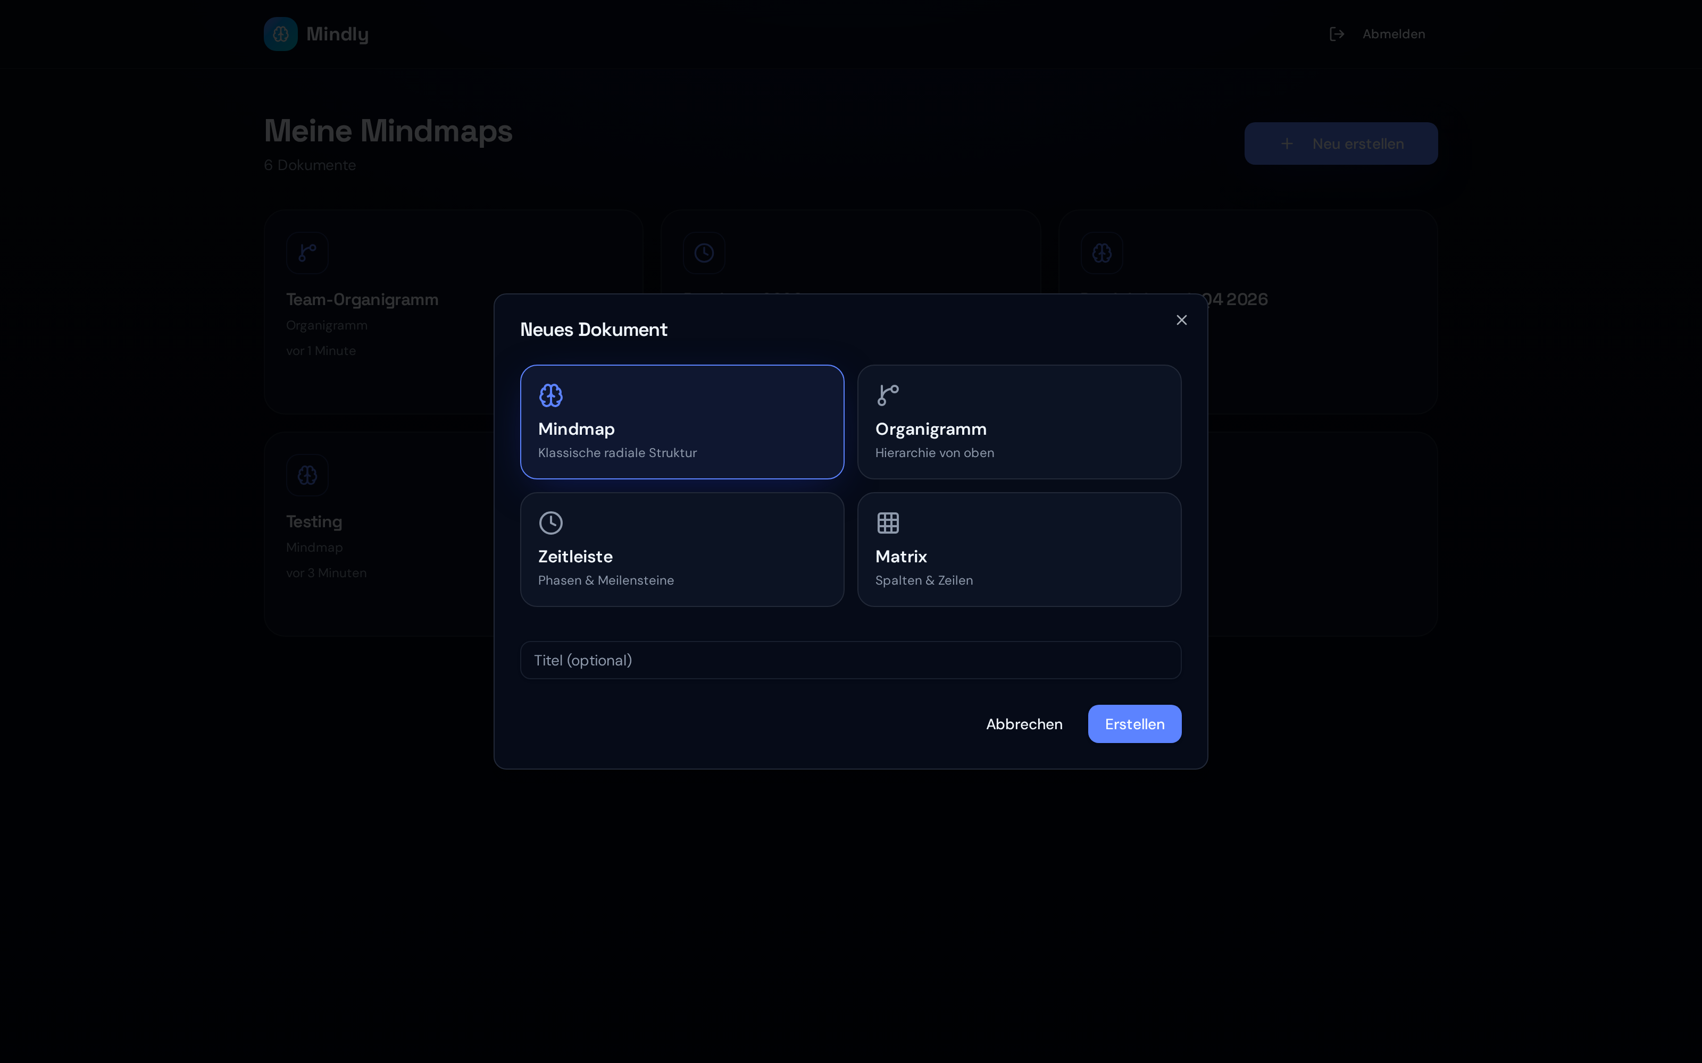The image size is (1702, 1063).
Task: Click the Neu erstellen button
Action: [1340, 144]
